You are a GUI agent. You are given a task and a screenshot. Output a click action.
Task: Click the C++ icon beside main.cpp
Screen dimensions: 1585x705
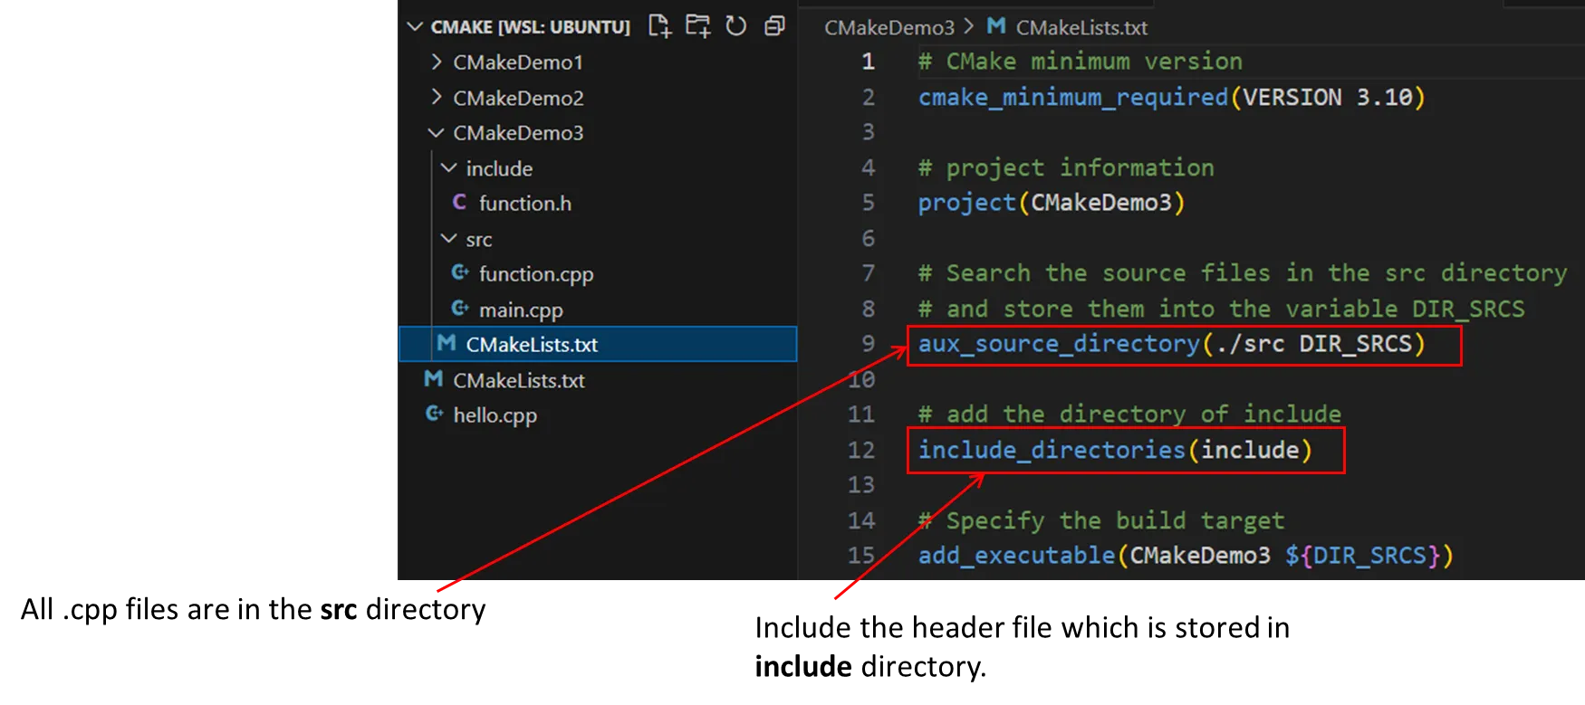click(x=460, y=310)
